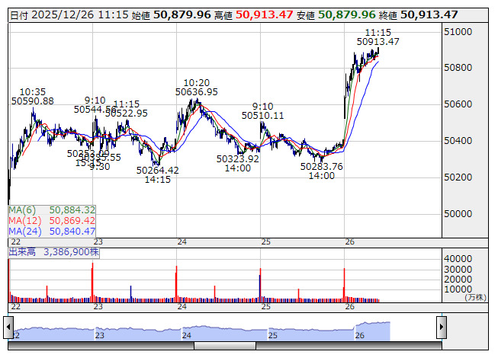Click the MA(12) legend value 50,869.42

click(x=72, y=221)
